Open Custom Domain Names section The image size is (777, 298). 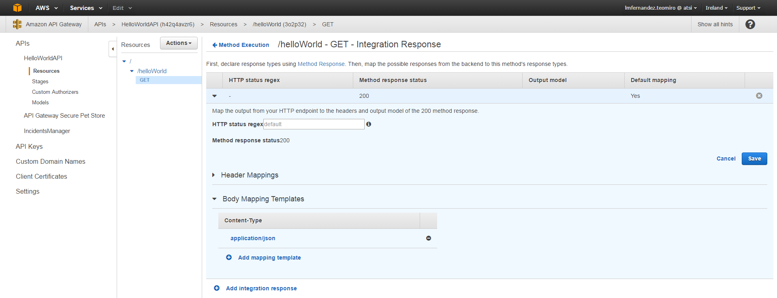[51, 161]
